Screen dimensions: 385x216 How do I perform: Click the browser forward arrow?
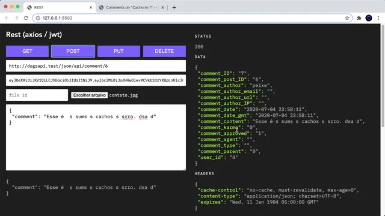coord(16,18)
